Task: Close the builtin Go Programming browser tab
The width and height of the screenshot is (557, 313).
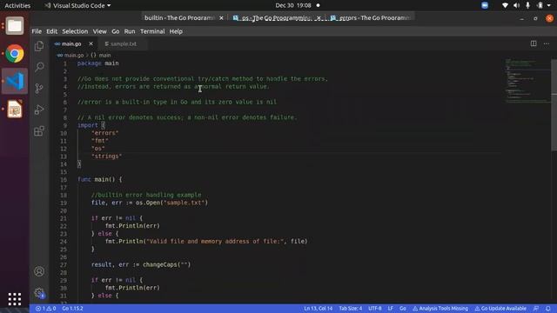Action: point(221,17)
